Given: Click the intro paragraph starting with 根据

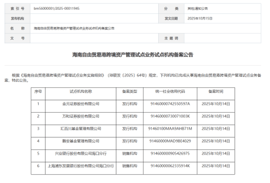Looking at the screenshot, I should (133, 78).
